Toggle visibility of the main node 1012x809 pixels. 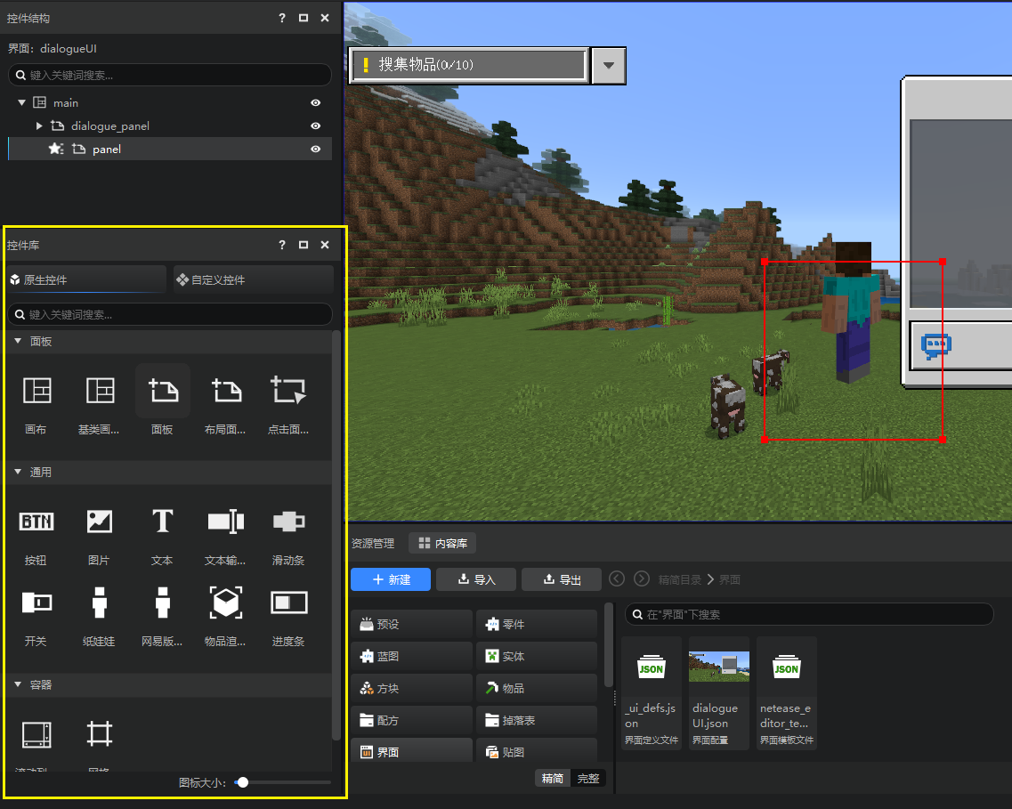315,103
